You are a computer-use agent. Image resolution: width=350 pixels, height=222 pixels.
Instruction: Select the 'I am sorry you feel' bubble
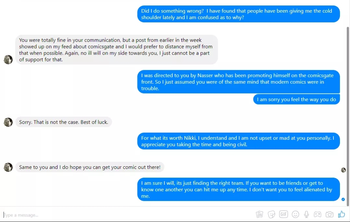297,99
